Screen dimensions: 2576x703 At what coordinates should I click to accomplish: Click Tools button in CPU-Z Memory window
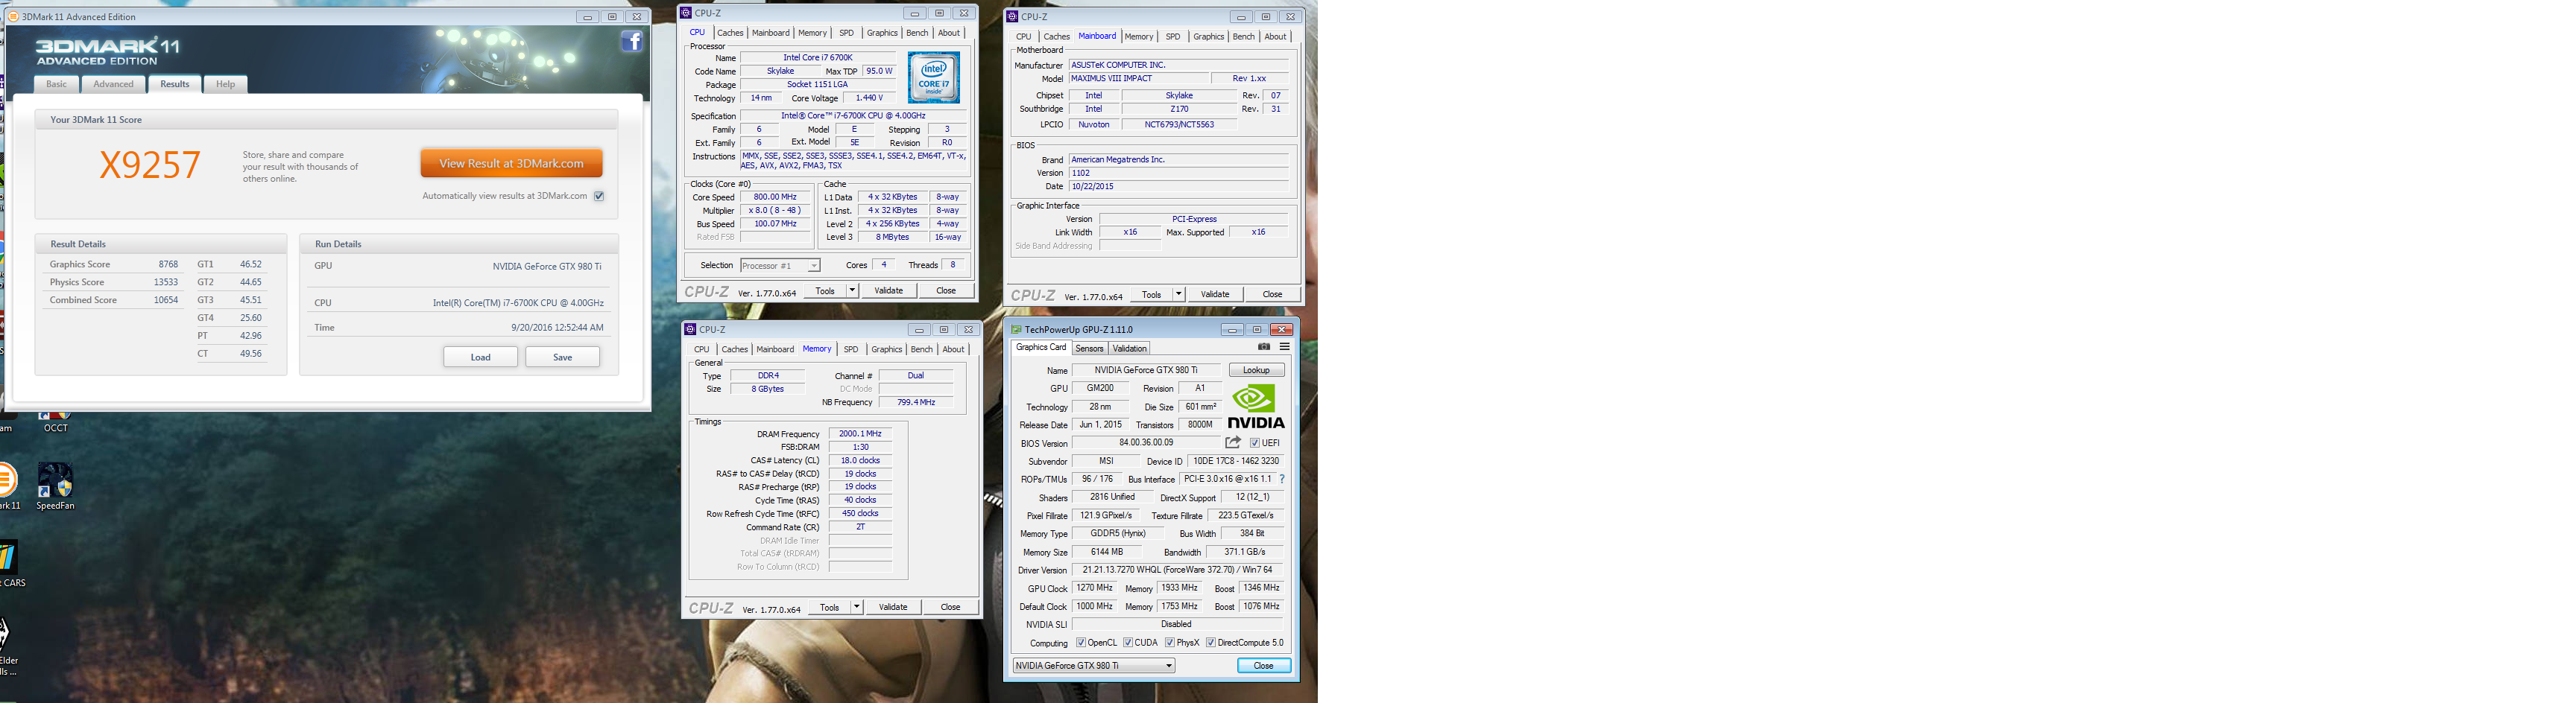829,607
